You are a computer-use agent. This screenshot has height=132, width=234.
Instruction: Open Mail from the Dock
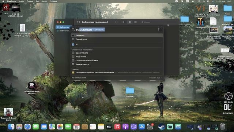coord(44,127)
